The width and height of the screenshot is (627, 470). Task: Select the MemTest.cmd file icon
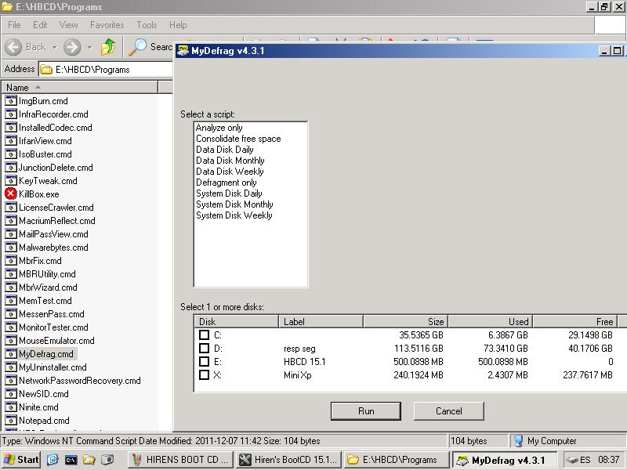click(x=11, y=301)
